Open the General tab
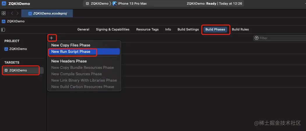 (83, 29)
